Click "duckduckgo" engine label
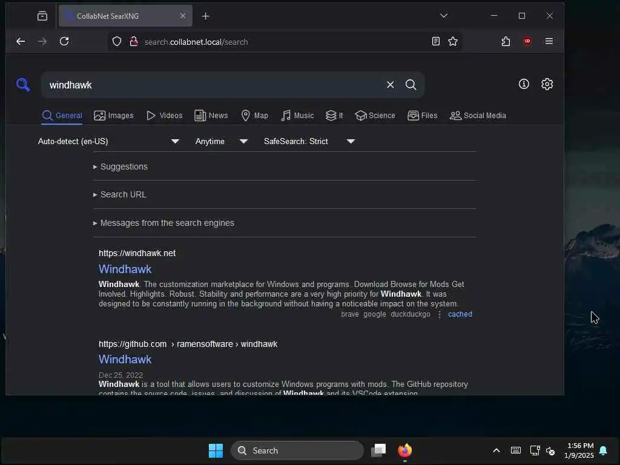This screenshot has width=620, height=465. [411, 314]
